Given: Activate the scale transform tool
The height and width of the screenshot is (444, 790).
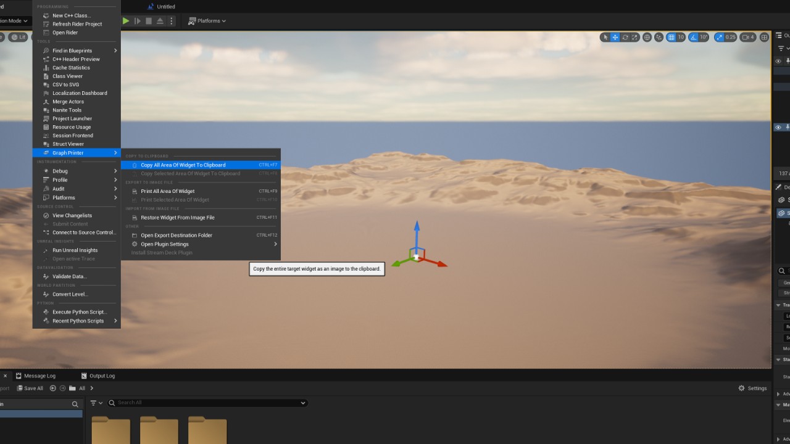Looking at the screenshot, I should coord(634,37).
